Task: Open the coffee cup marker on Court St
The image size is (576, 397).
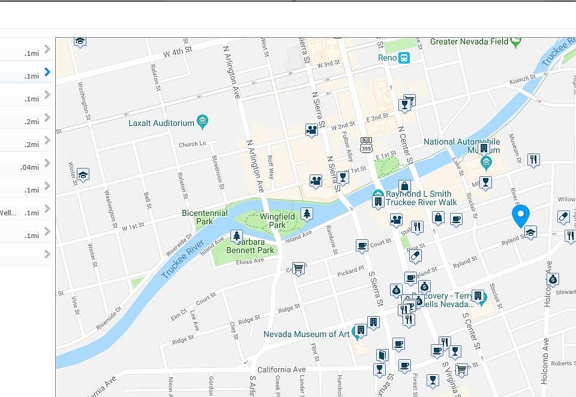Action: click(362, 246)
